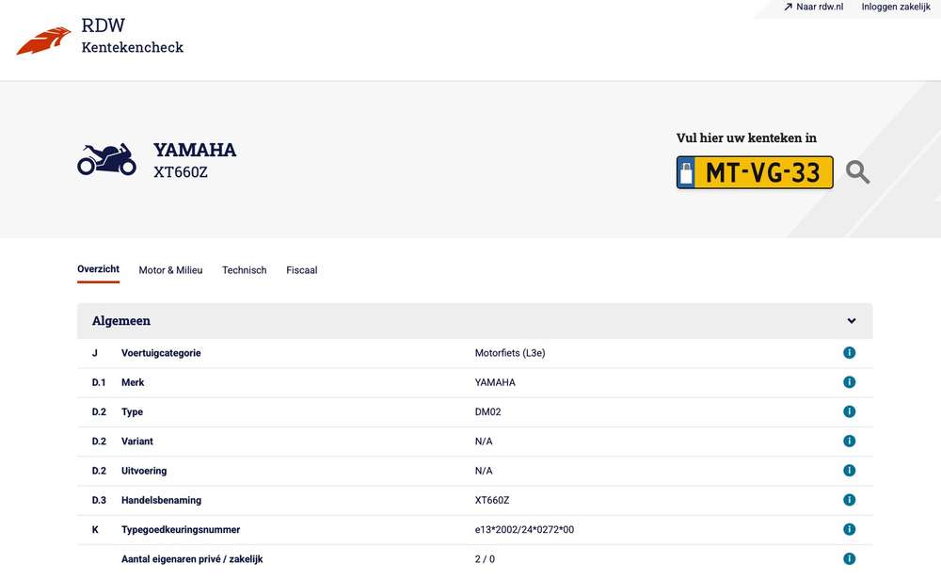Click the 'Motorfiets (L3e)' value
This screenshot has width=941, height=579.
pyautogui.click(x=510, y=353)
